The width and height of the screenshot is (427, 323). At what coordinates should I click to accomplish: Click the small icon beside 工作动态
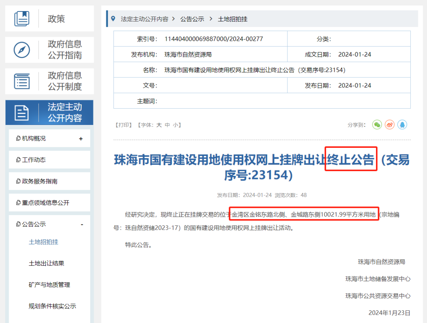[18, 159]
